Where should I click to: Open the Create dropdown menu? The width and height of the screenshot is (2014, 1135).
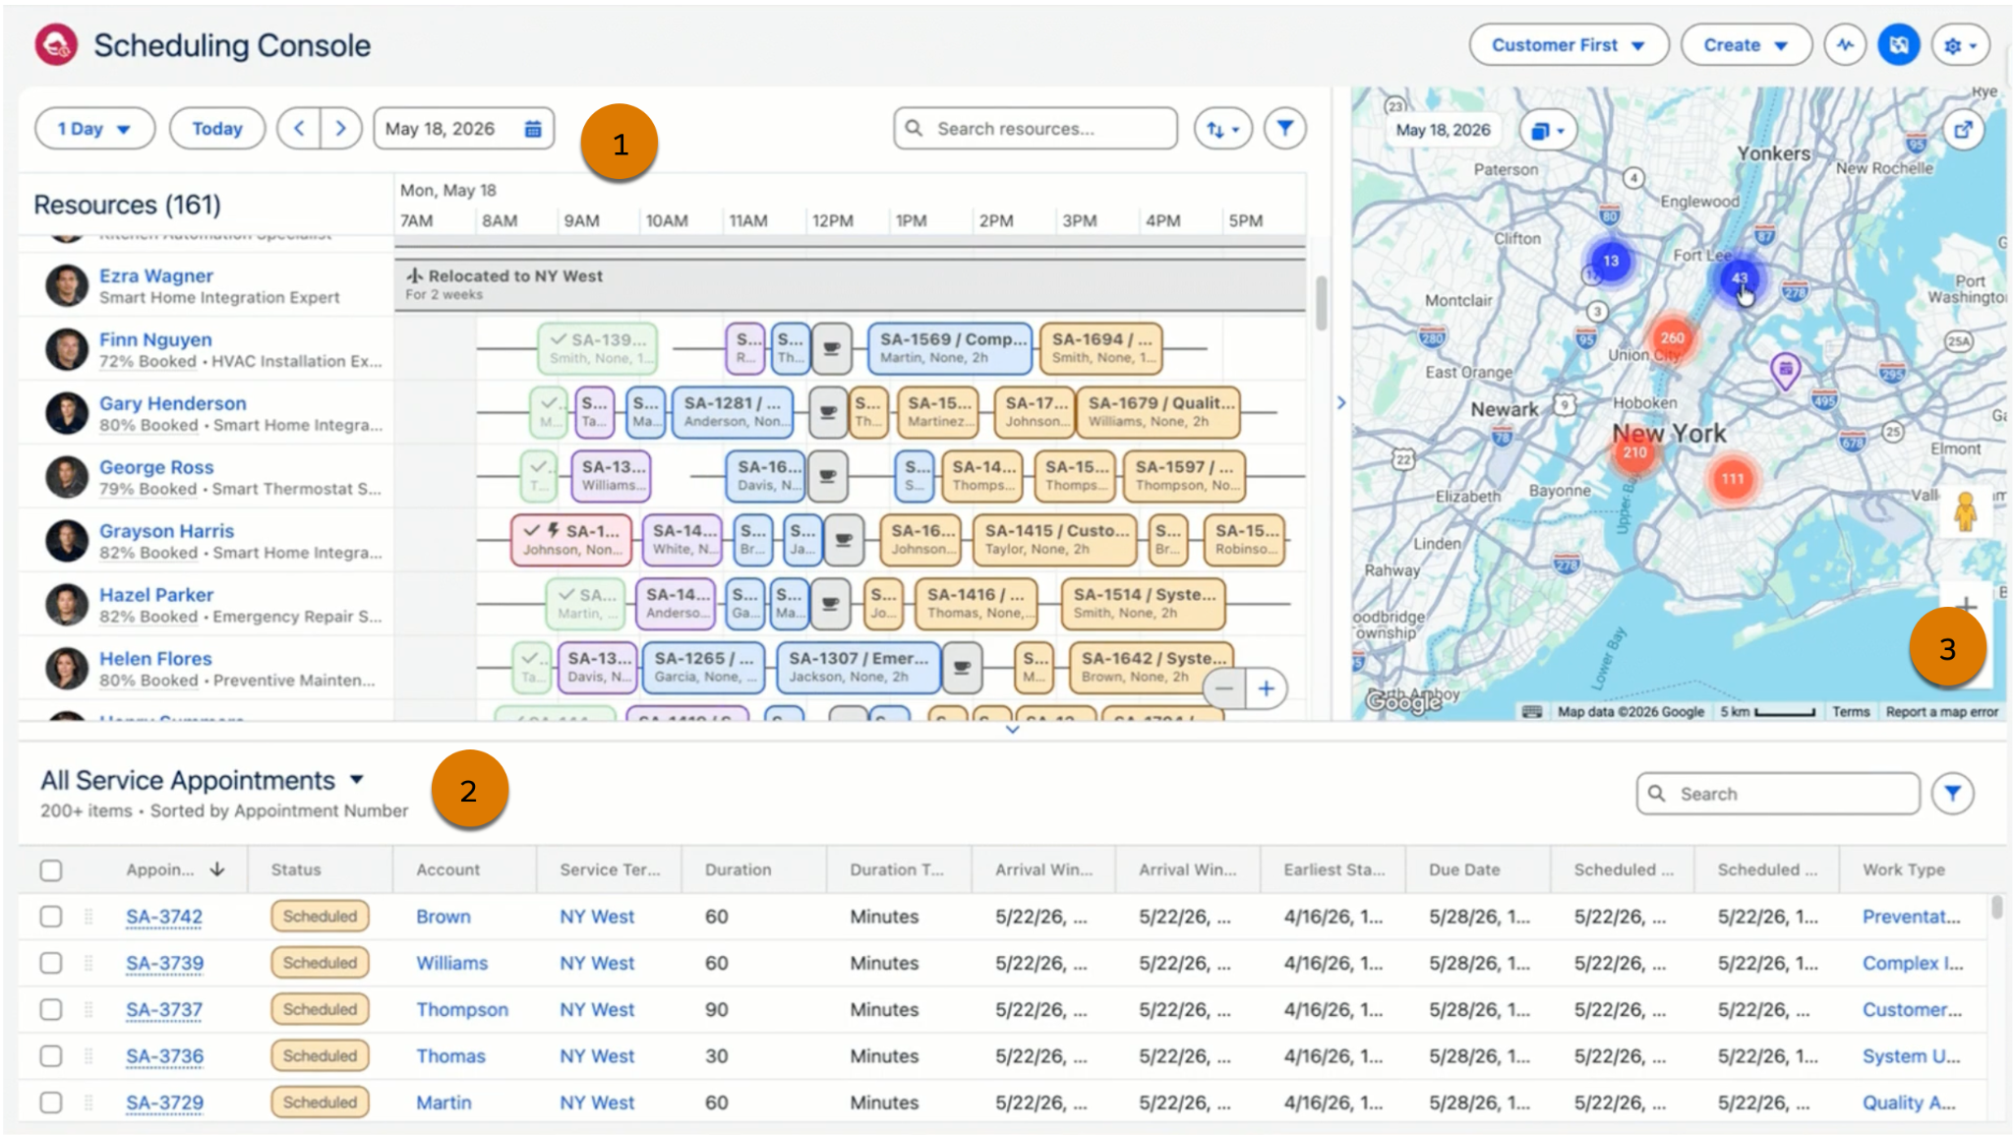1746,45
